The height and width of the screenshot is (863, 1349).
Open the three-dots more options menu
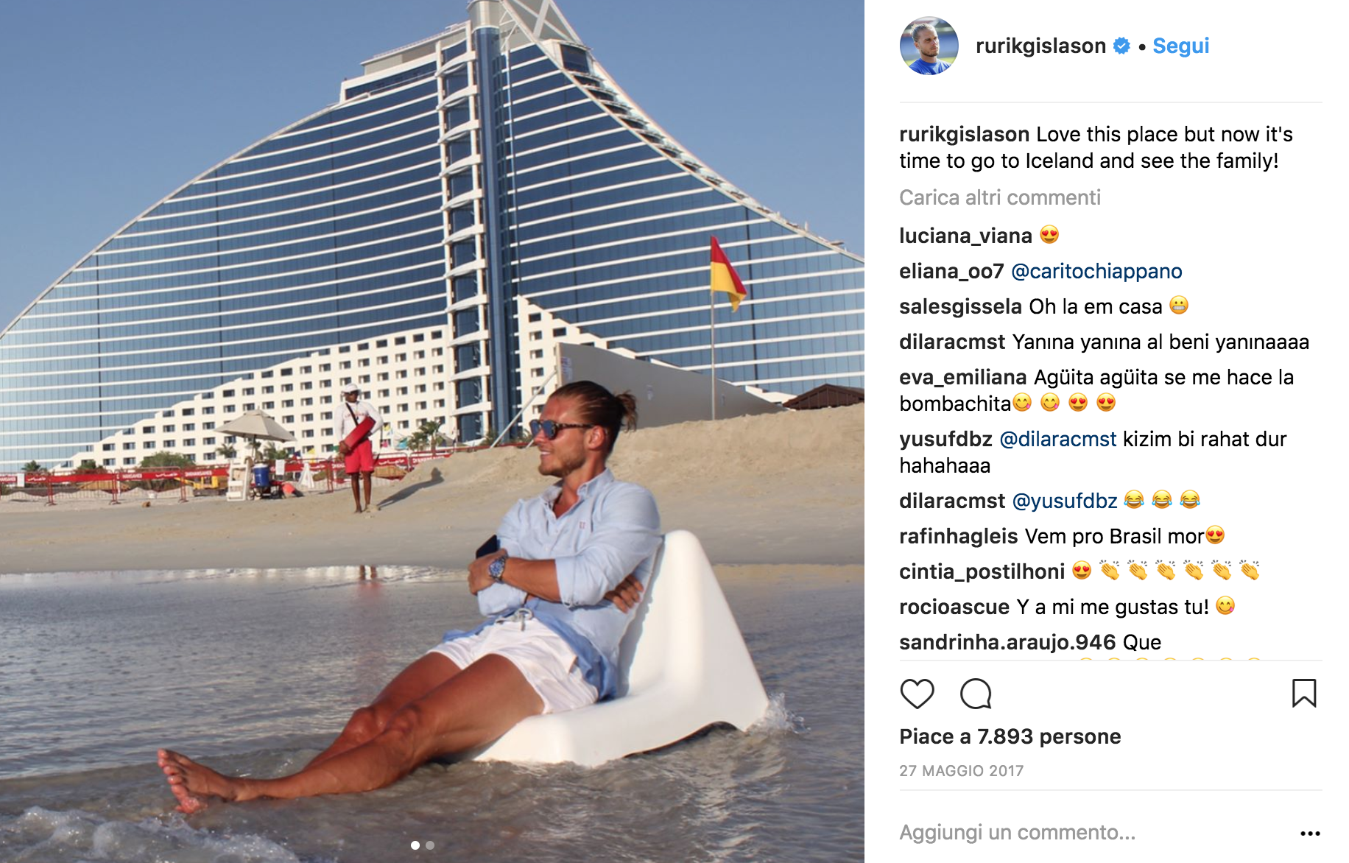pos(1310,833)
